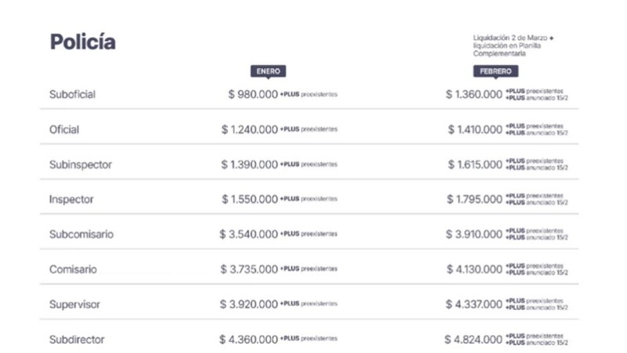Select the $ 1.240.000 January amount
627x353 pixels.
coord(249,129)
